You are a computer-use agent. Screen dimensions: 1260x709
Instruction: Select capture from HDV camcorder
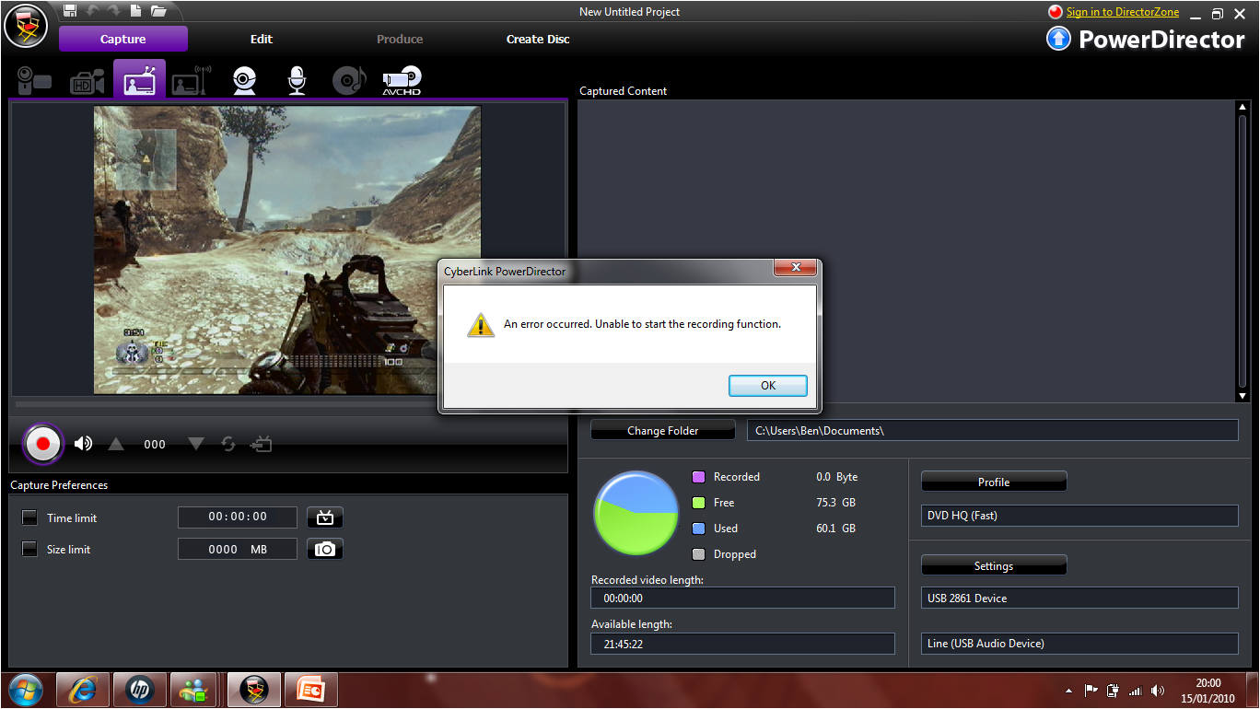point(87,81)
